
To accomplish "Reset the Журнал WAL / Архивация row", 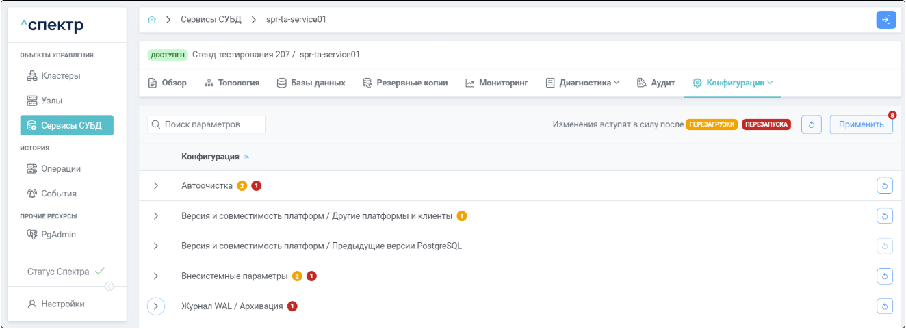I will pyautogui.click(x=885, y=306).
